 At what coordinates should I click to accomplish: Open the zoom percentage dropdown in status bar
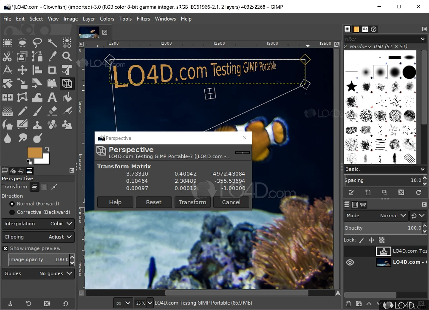pyautogui.click(x=150, y=303)
